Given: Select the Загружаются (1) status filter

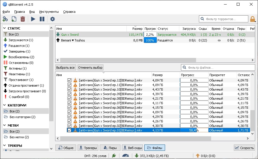Looking at the screenshot, I should tap(26, 40).
